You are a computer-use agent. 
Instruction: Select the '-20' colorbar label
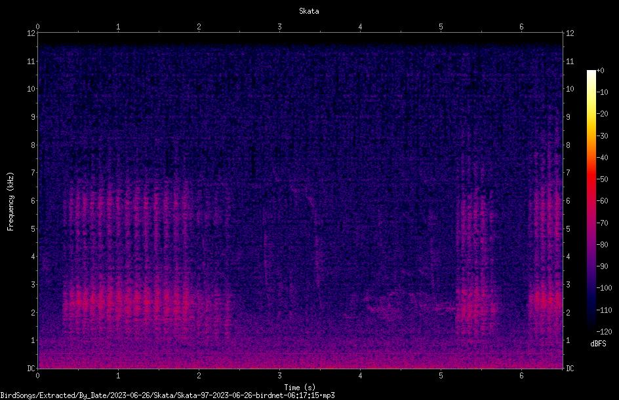[602, 114]
